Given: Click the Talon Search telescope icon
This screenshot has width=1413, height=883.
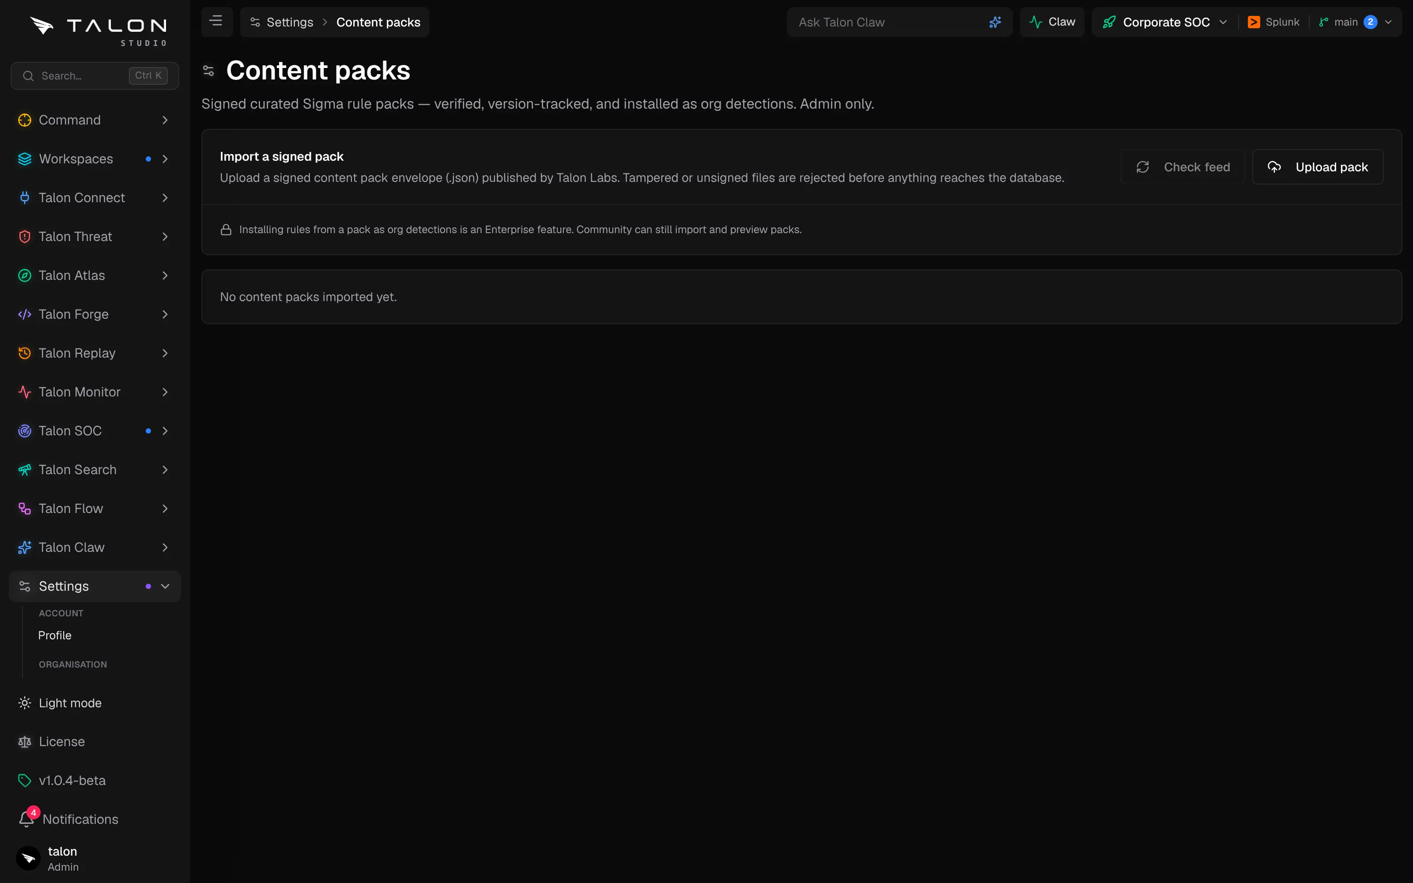Looking at the screenshot, I should (x=25, y=469).
